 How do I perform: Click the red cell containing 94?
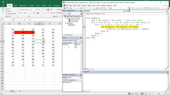point(19,32)
